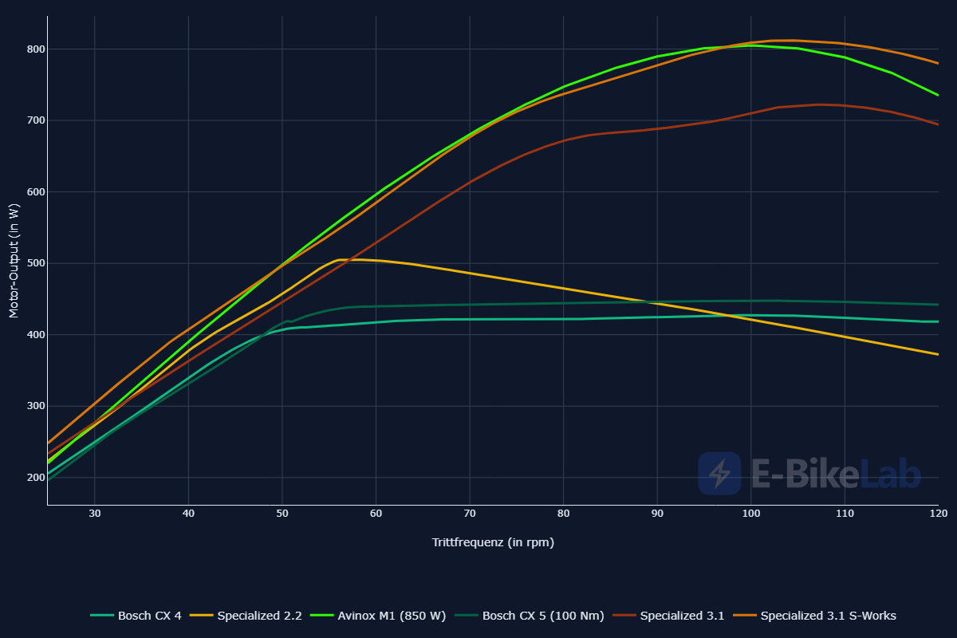
Task: Click the Trittfrequenz (in rpm) axis title
Action: [x=493, y=542]
